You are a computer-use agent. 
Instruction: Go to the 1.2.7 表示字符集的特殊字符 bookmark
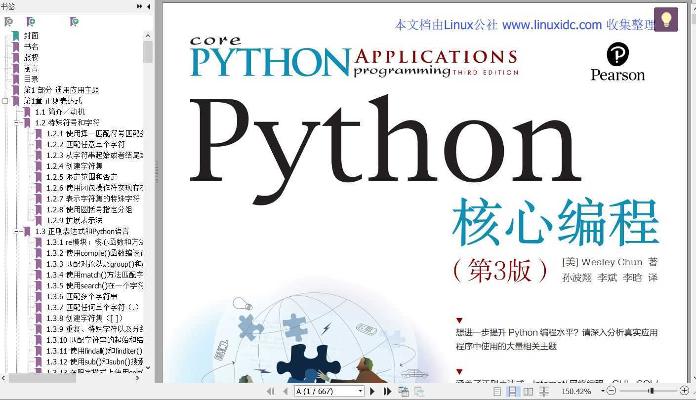click(93, 199)
